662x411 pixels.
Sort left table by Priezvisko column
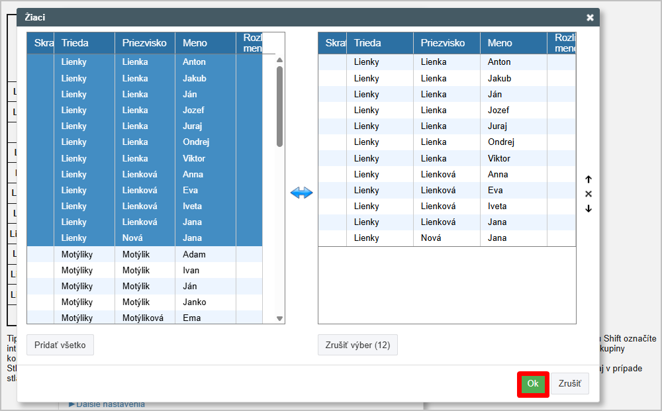coord(144,43)
